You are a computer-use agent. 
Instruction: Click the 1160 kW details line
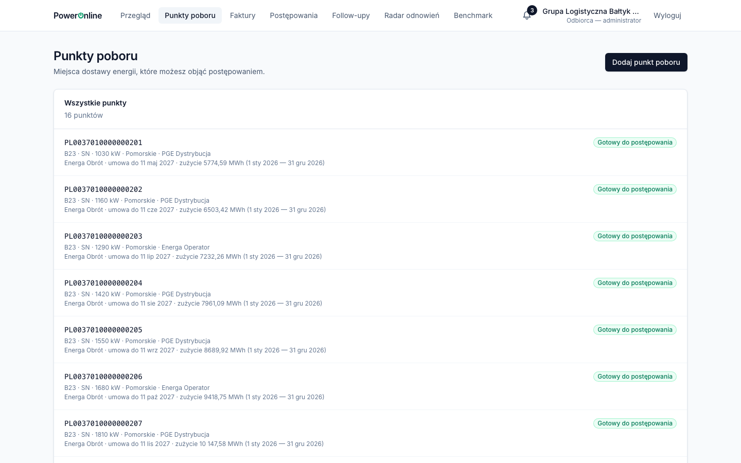pos(137,201)
